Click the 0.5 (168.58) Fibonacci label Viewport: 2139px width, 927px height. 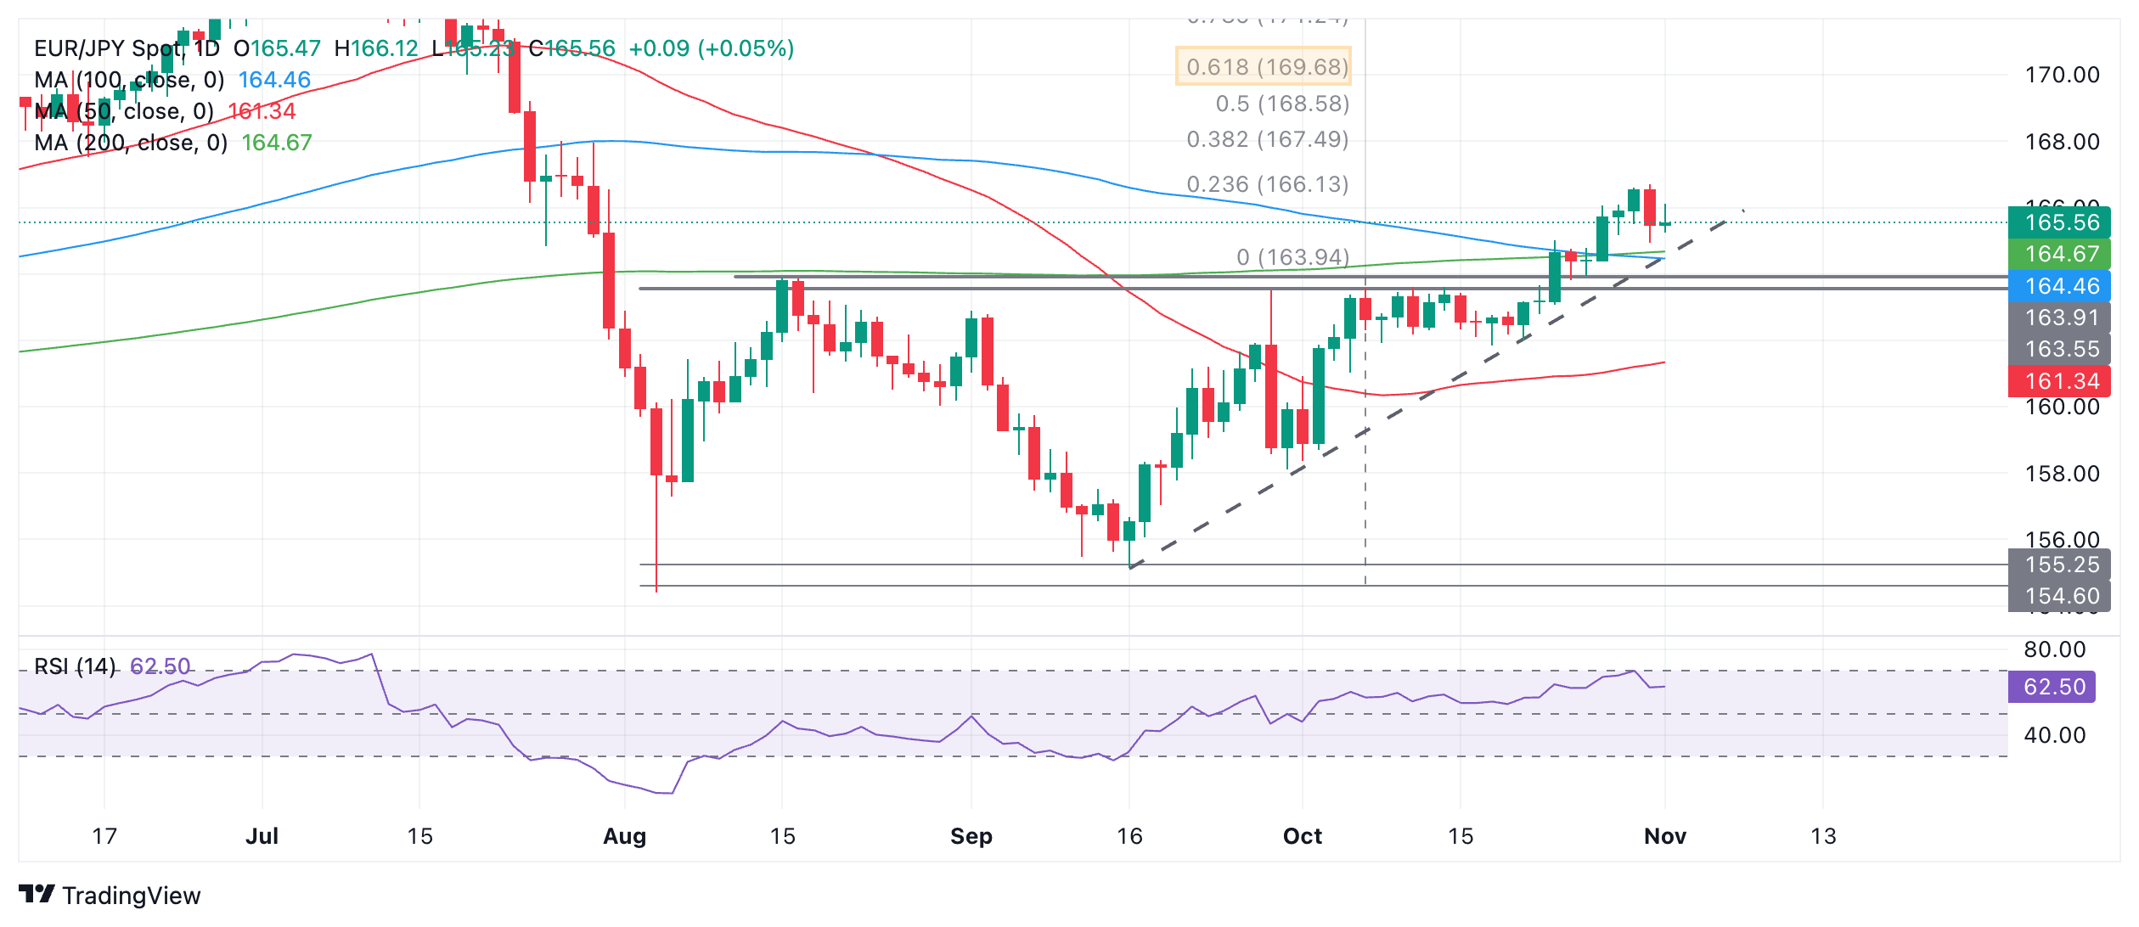click(1282, 104)
